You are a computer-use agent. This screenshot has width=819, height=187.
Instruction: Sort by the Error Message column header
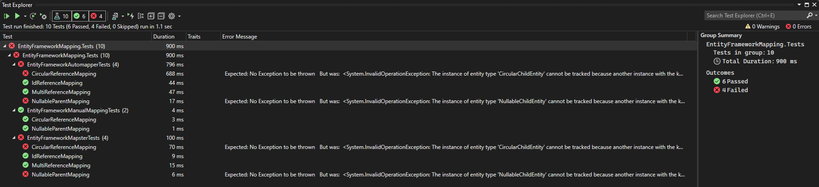454,37
